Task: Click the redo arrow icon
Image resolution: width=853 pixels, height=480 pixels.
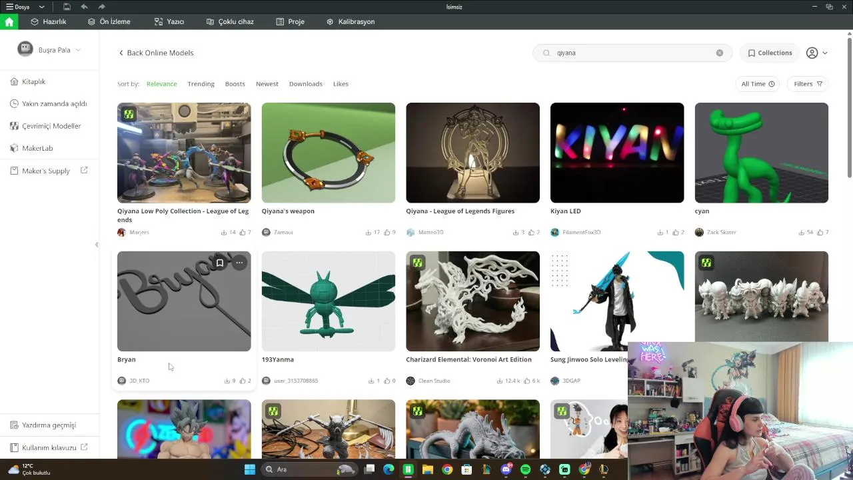Action: tap(101, 7)
